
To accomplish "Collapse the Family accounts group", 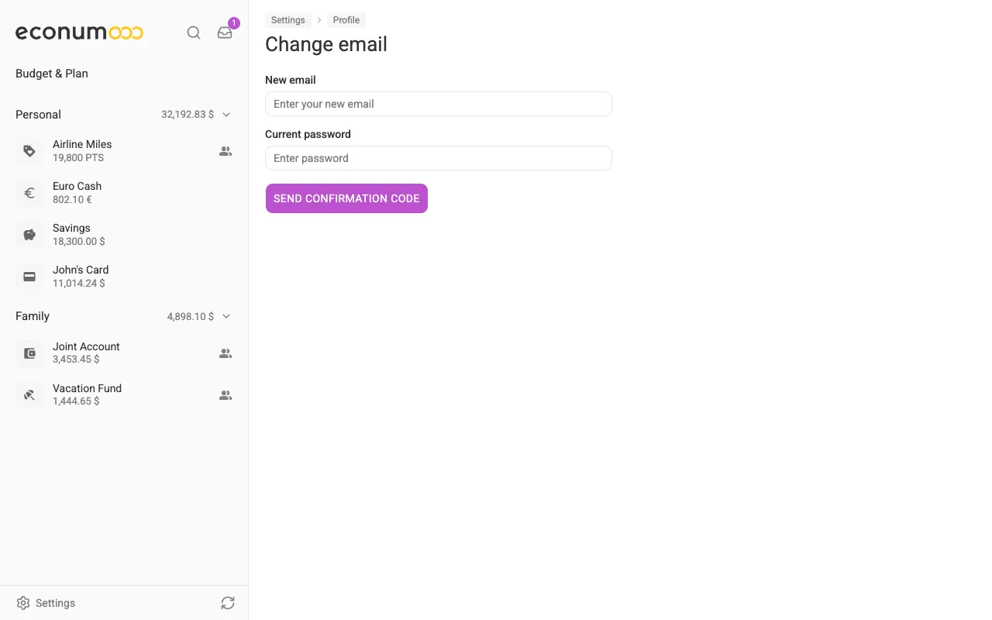I will click(x=226, y=316).
